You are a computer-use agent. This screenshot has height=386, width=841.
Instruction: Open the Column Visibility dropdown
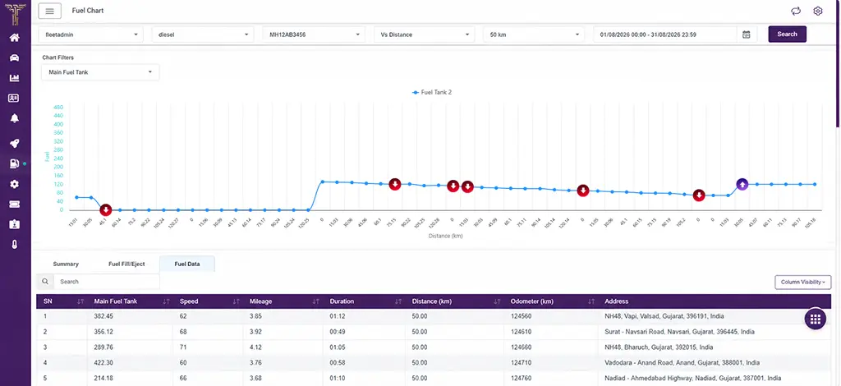pos(802,282)
